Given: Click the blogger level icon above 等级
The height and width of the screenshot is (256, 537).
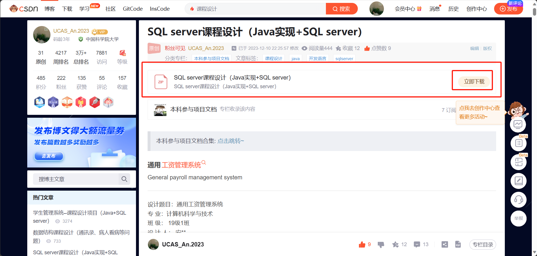Looking at the screenshot, I should (122, 53).
